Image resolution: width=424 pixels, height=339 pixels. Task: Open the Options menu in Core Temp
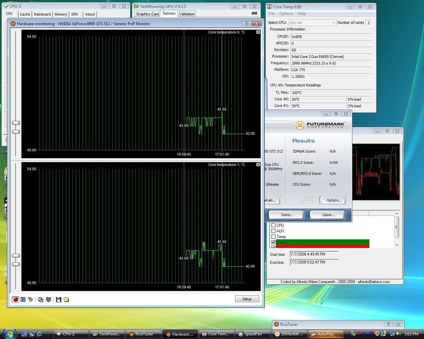286,14
